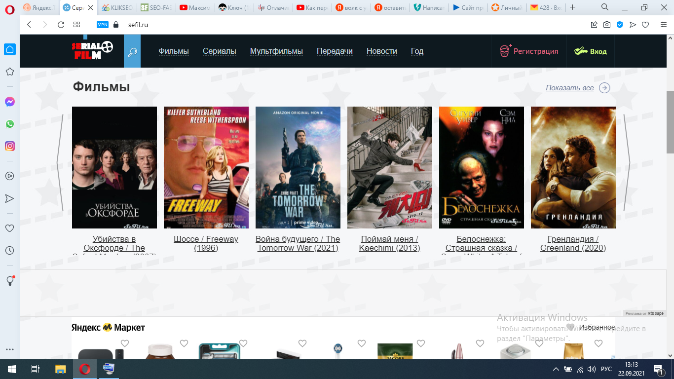Viewport: 674px width, 379px height.
Task: Click the site search magnifier icon
Action: click(x=132, y=51)
